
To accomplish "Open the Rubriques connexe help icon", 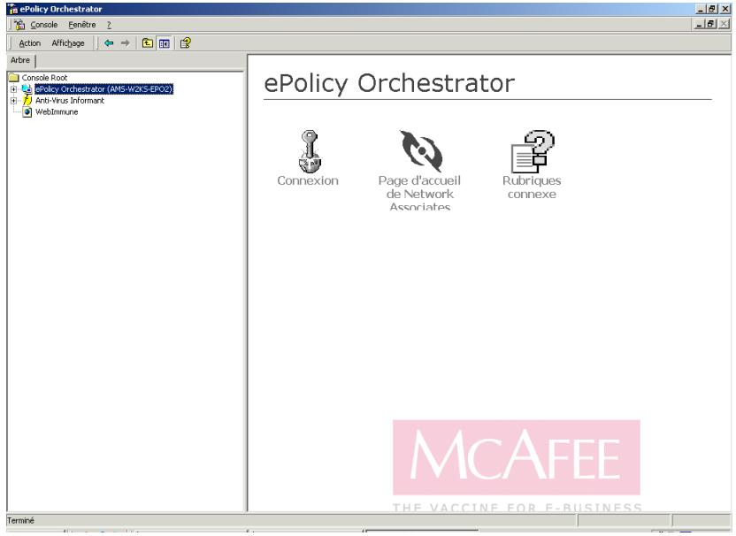I will [x=533, y=151].
